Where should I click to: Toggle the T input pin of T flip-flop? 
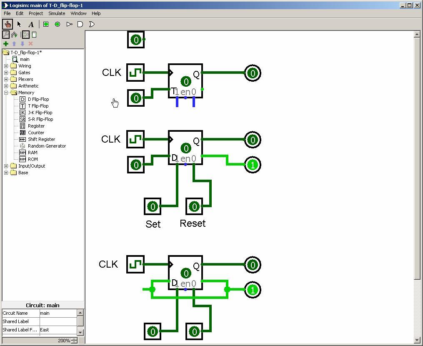click(x=136, y=98)
